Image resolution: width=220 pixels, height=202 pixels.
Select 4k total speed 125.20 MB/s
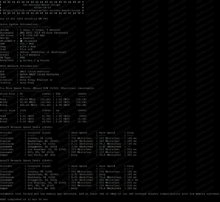28,105
